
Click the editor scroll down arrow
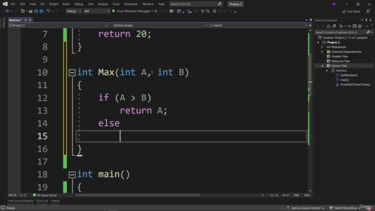[x=310, y=191]
